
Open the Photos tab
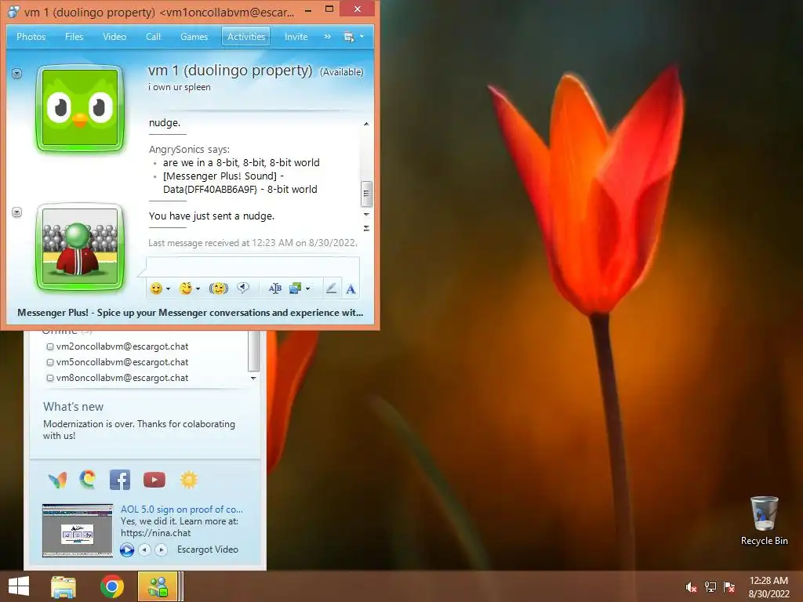click(31, 37)
